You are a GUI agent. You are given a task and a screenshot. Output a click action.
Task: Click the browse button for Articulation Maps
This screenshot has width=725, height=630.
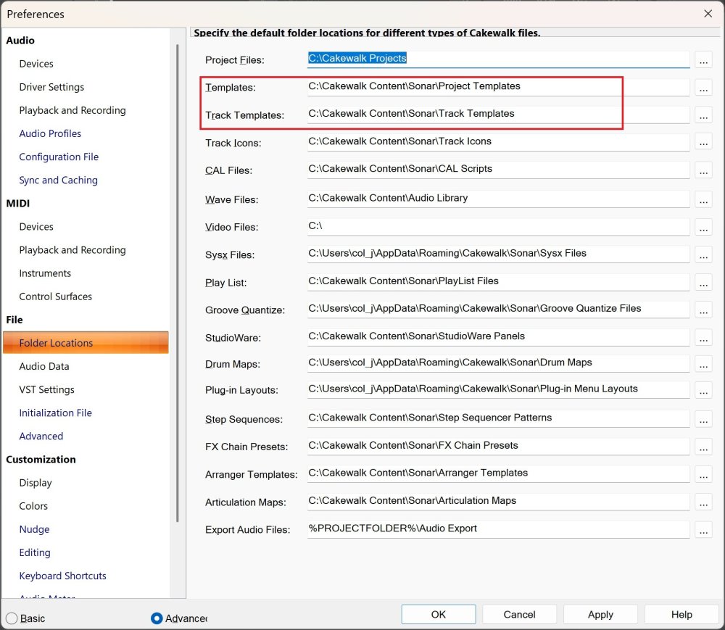703,502
